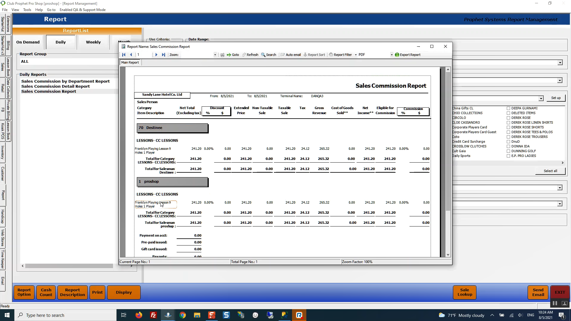This screenshot has width=571, height=321.
Task: Refresh the Sales Commission Report
Action: tap(250, 55)
